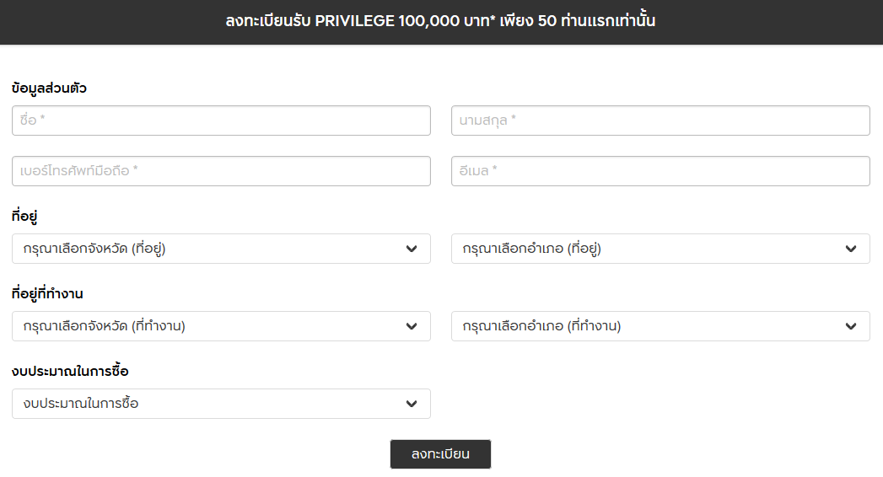This screenshot has width=883, height=477.
Task: Click chevron arrow of purchase budget selector
Action: click(412, 404)
